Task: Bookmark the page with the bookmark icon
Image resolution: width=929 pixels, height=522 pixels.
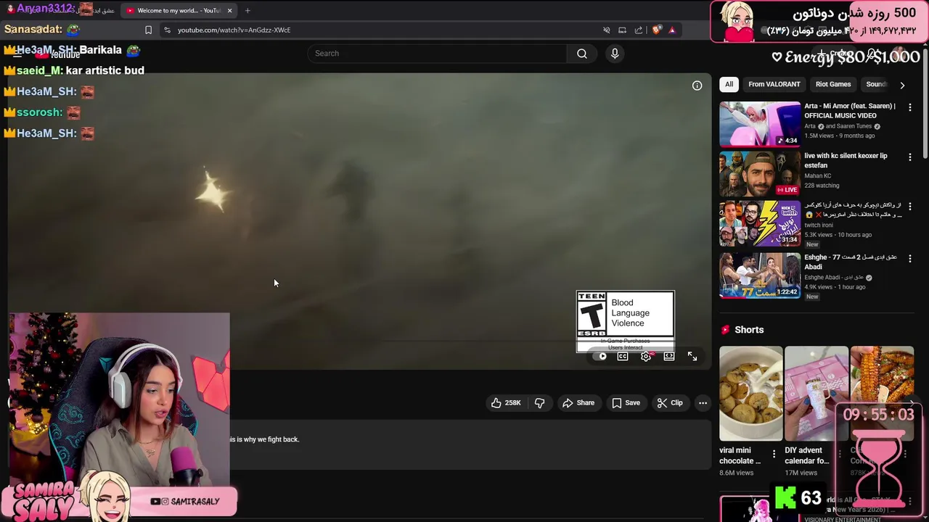Action: (148, 30)
